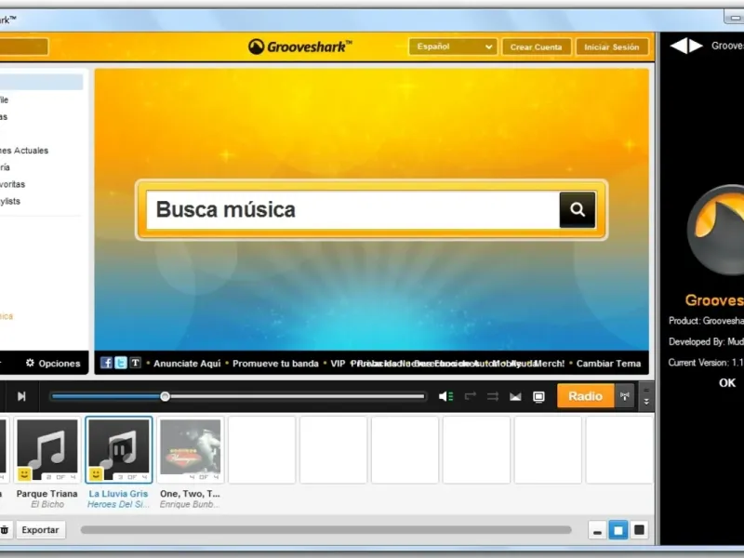Open the Twitter link icon
Image resolution: width=744 pixels, height=558 pixels.
(x=121, y=363)
